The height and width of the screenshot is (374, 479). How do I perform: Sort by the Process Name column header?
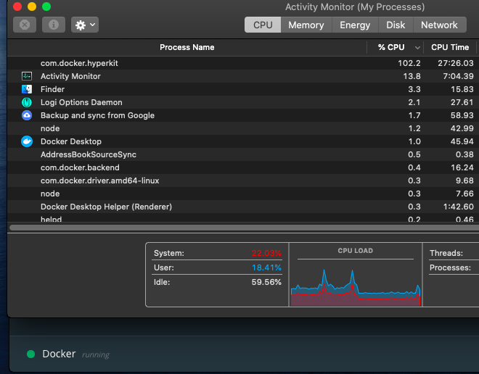pos(187,47)
